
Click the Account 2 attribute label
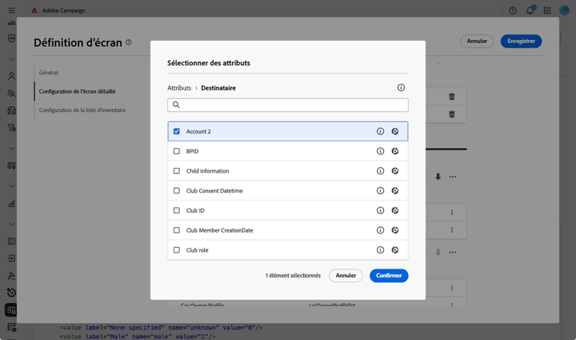click(198, 131)
